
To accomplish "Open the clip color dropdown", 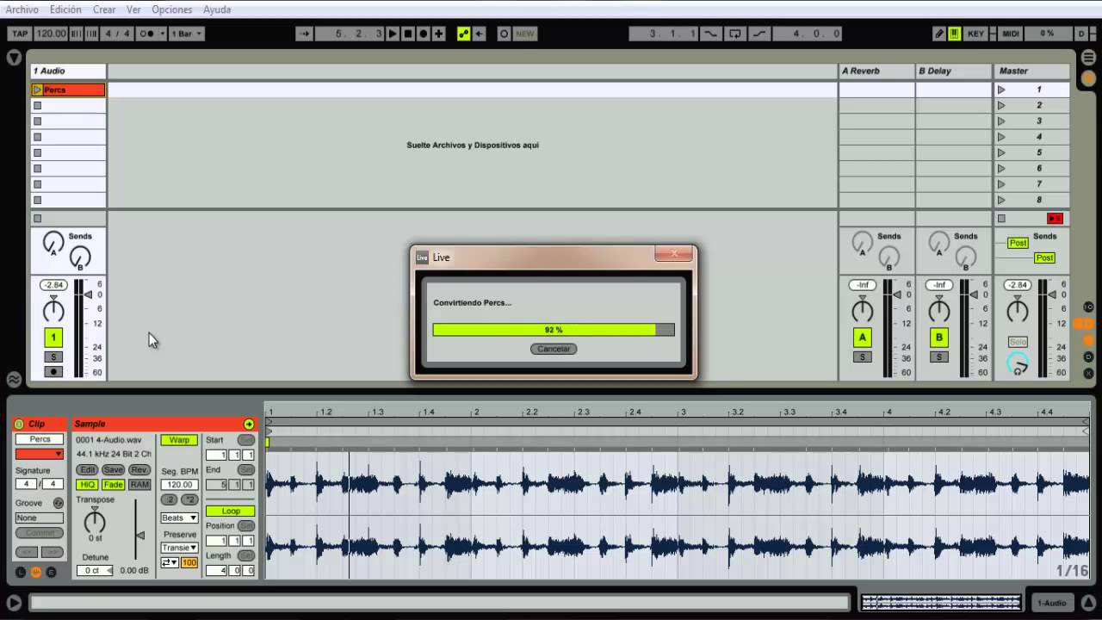I will point(40,454).
